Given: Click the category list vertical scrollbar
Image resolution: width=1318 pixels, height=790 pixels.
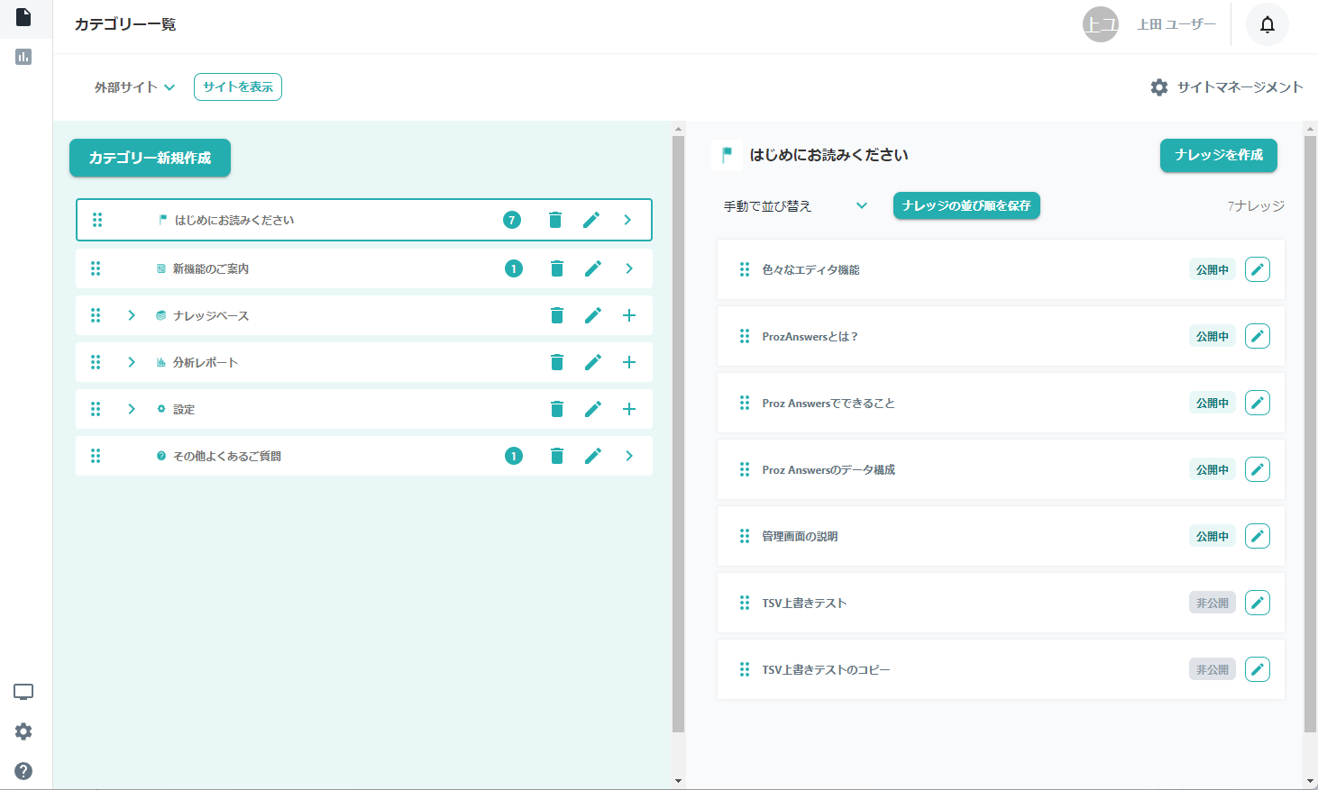Looking at the screenshot, I should tap(678, 432).
